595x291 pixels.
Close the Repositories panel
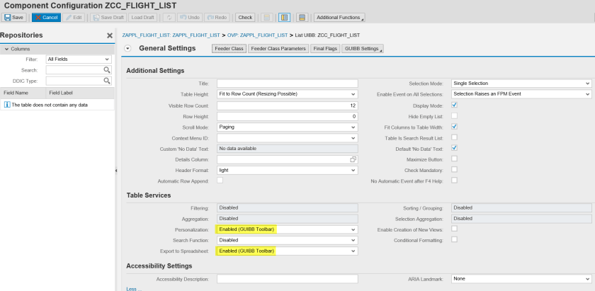point(110,35)
